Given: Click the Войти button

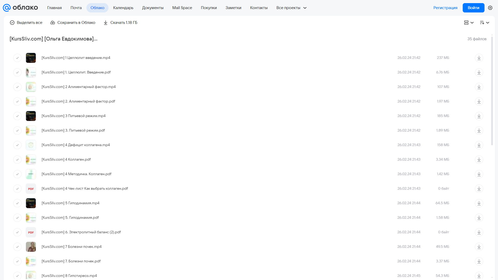Looking at the screenshot, I should coord(473,8).
